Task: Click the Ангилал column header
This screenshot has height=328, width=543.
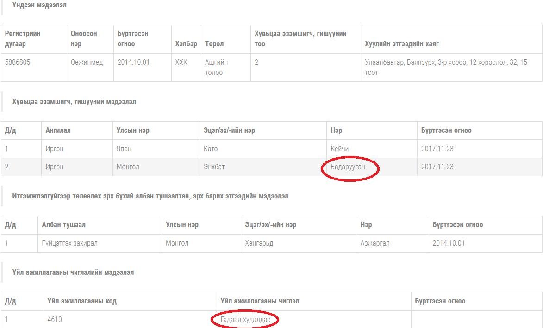Action: pyautogui.click(x=58, y=130)
